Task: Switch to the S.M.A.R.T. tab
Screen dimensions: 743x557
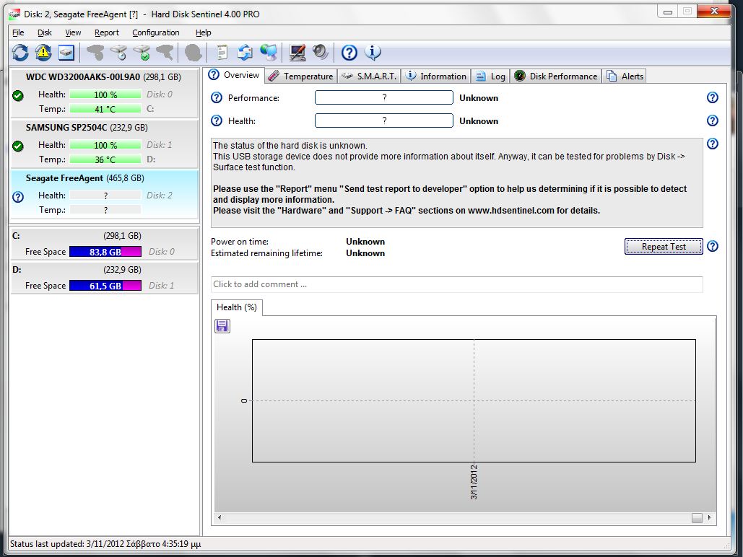Action: coord(369,76)
